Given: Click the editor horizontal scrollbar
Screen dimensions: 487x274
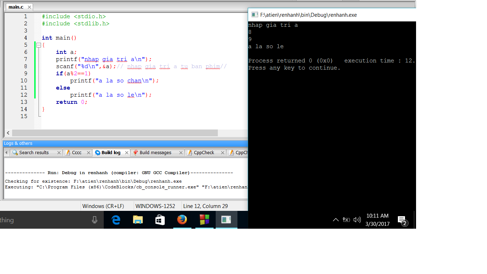Looking at the screenshot, I should (115, 133).
